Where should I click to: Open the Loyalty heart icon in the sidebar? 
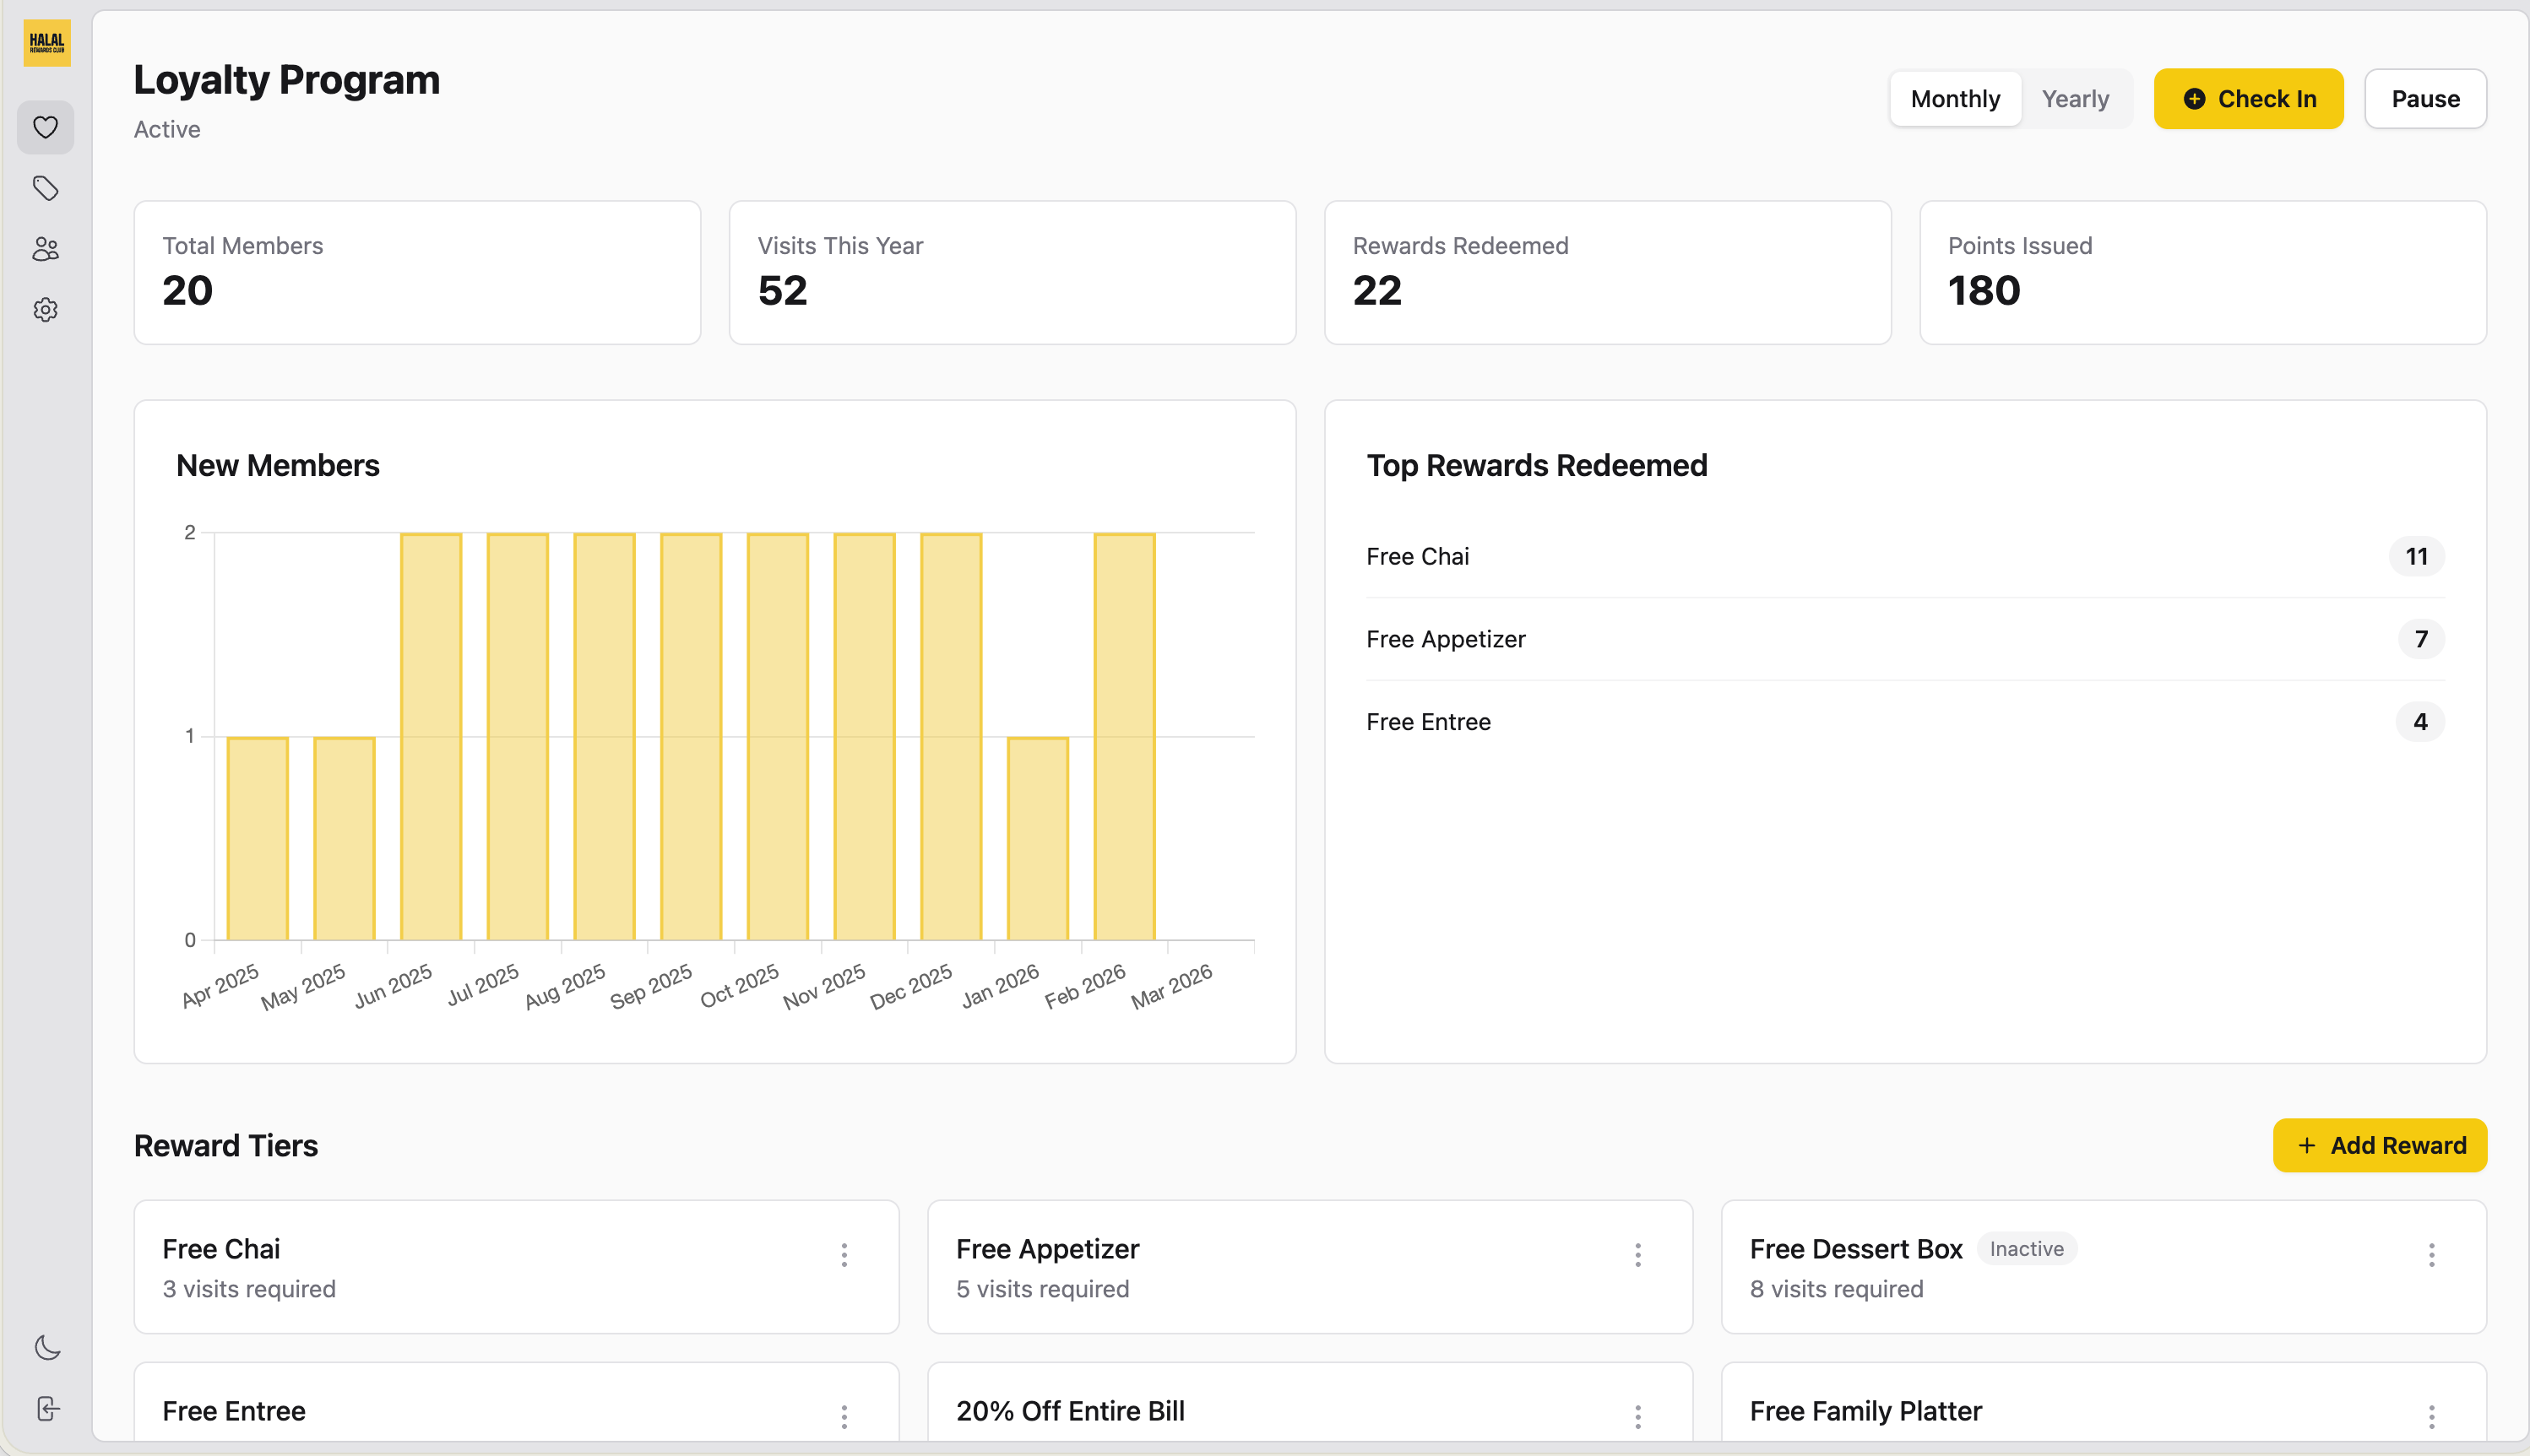[46, 127]
